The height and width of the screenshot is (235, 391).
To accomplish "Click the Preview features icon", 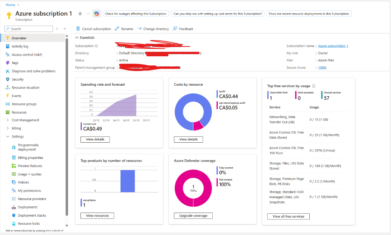I will point(14,166).
